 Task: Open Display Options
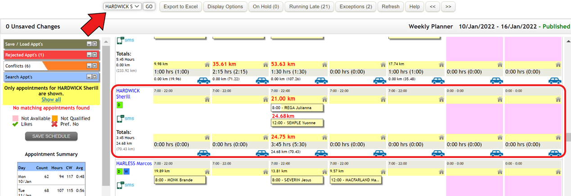tap(225, 7)
